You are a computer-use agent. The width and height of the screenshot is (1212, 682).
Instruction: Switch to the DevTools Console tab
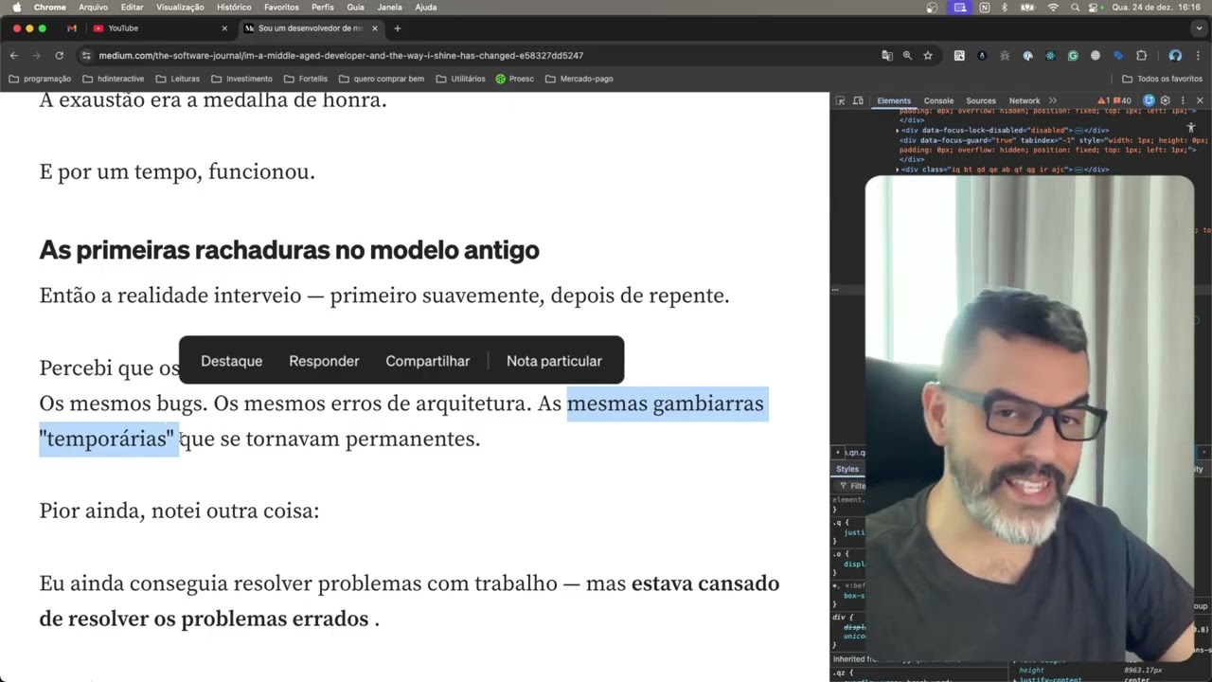click(x=938, y=100)
